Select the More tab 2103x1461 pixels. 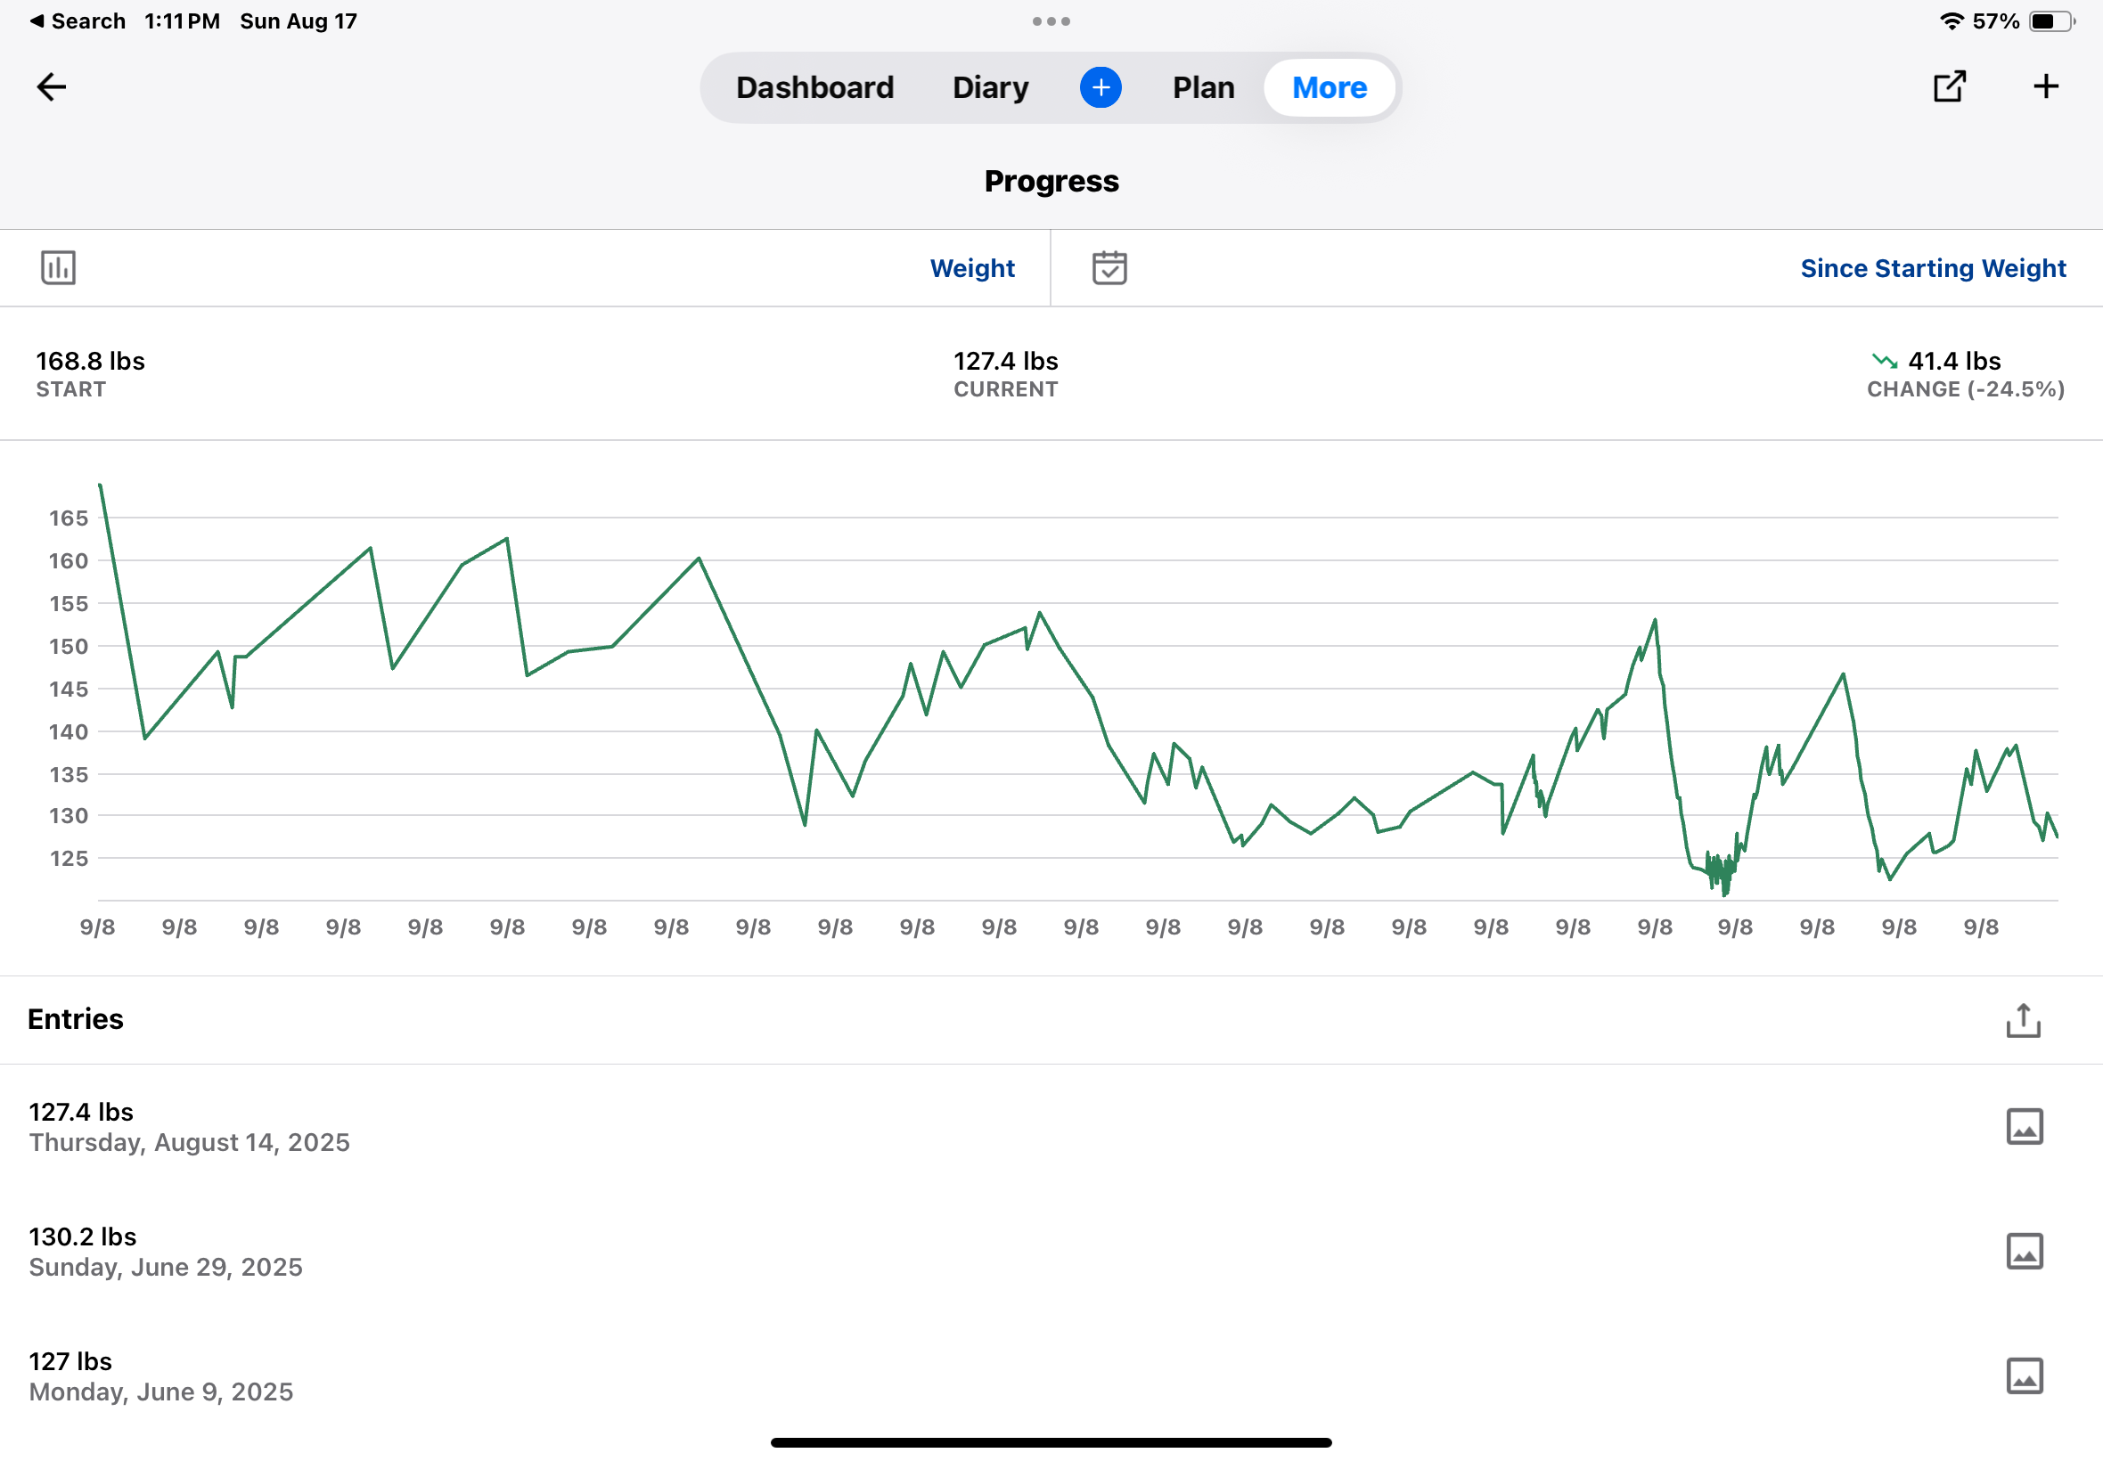[1329, 87]
